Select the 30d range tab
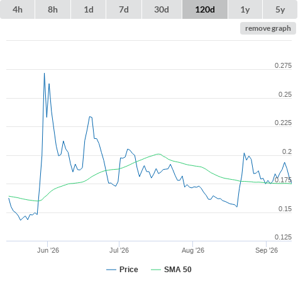298x286 pixels. [162, 9]
